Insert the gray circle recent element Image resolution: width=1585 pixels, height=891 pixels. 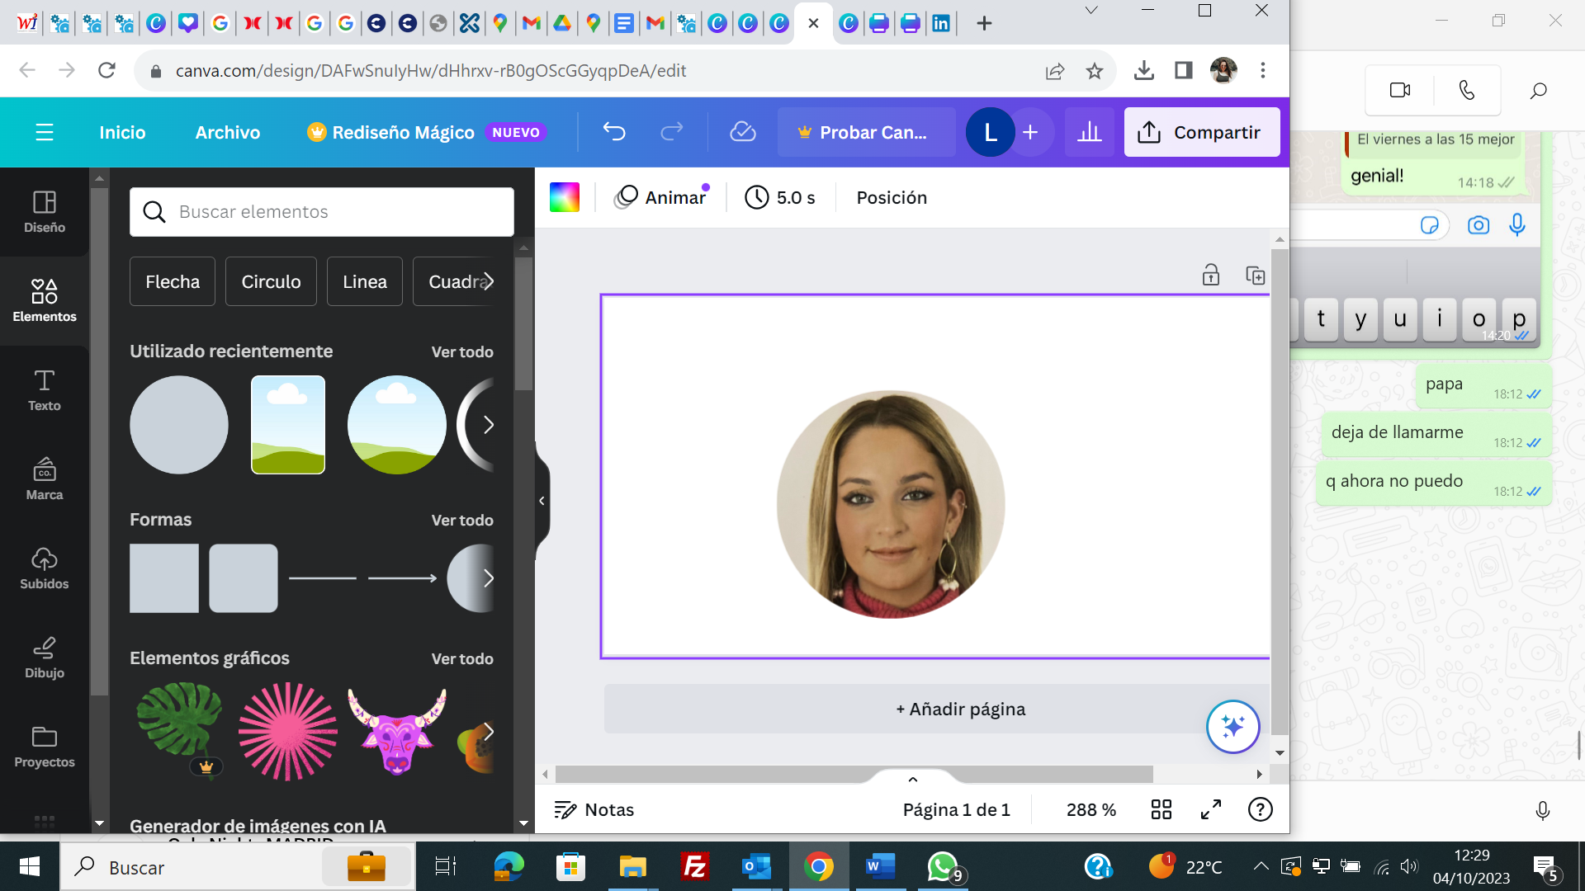click(179, 425)
